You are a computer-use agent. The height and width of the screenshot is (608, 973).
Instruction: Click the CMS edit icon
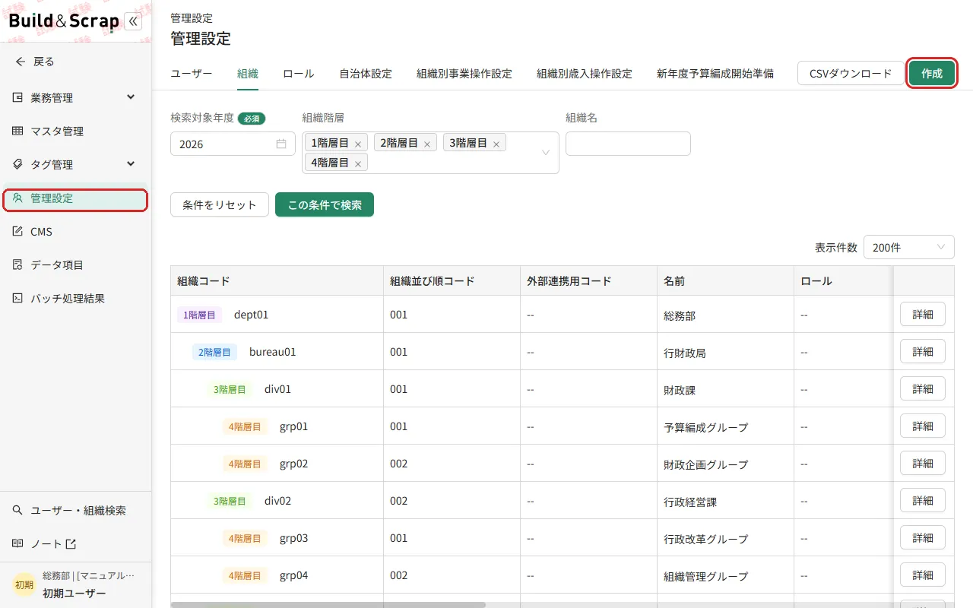point(18,232)
